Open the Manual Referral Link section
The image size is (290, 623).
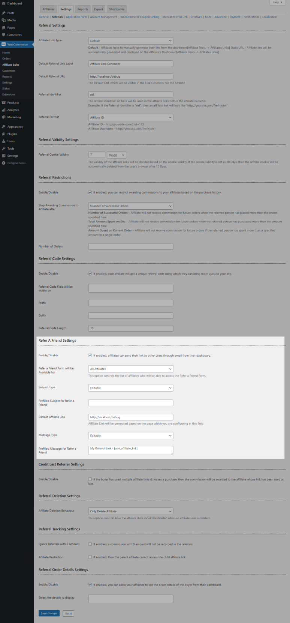tap(175, 17)
